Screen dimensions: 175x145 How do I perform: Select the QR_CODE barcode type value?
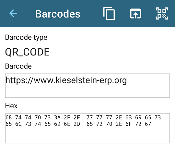pos(27,52)
